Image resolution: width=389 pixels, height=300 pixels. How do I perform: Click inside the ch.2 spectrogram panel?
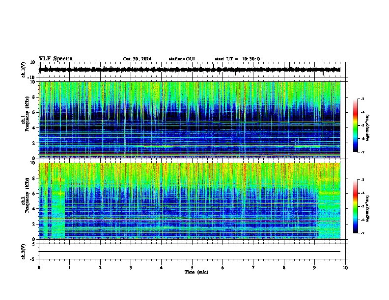coord(190,201)
